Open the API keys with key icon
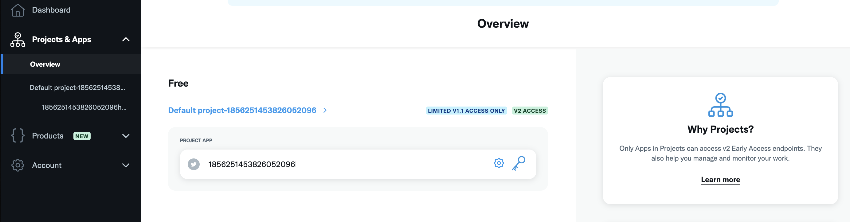This screenshot has width=850, height=222. (x=519, y=163)
